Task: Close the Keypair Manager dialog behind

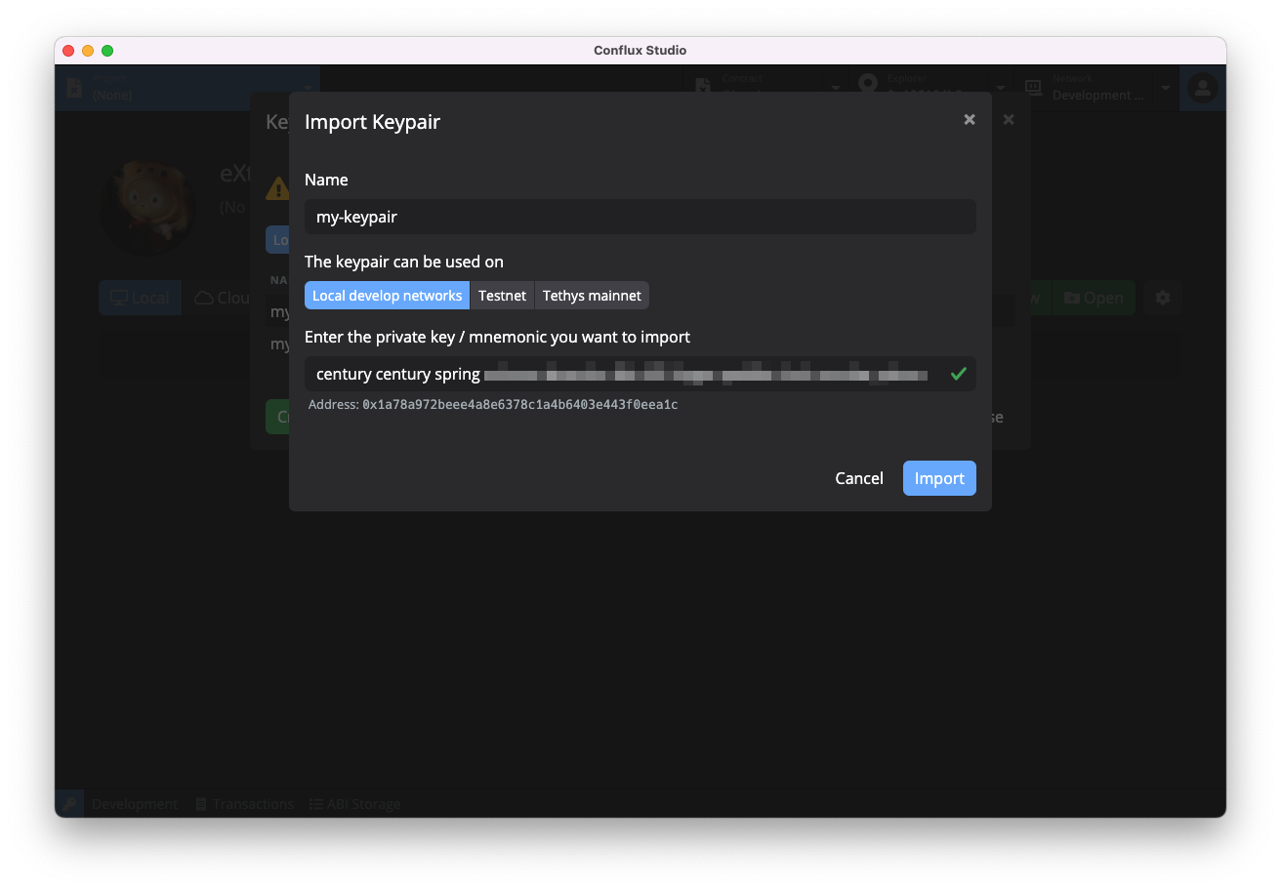Action: [1009, 119]
